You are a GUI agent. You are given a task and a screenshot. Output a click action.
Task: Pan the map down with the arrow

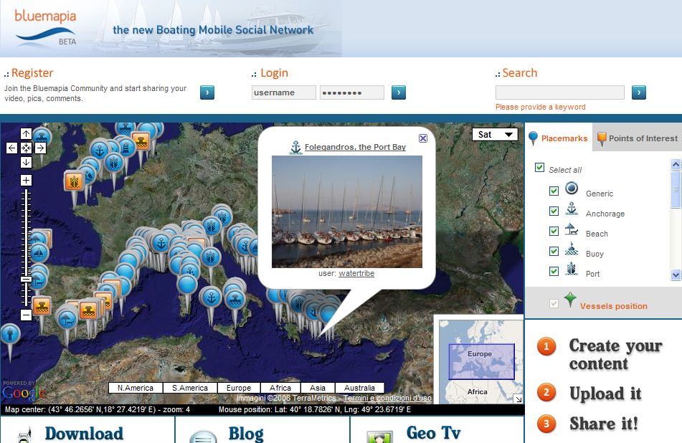[26, 163]
